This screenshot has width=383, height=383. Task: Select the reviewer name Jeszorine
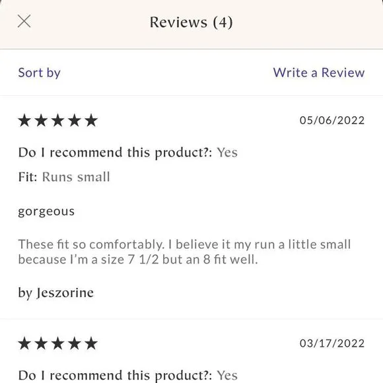pos(65,293)
